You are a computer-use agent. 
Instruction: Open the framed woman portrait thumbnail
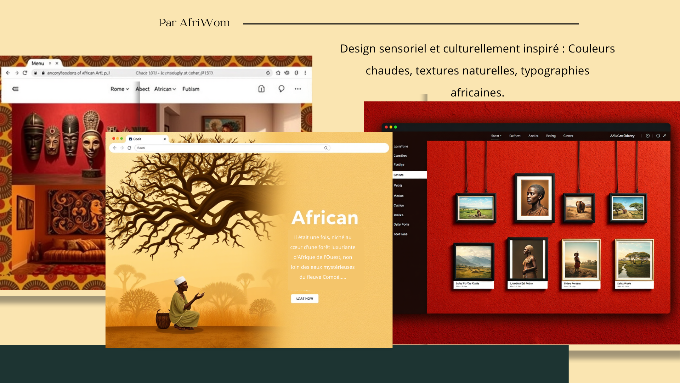click(x=534, y=198)
